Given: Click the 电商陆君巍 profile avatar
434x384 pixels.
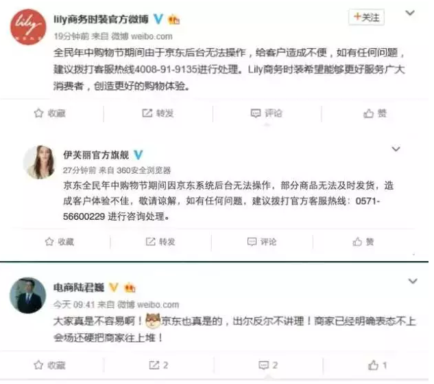Looking at the screenshot, I should click(x=27, y=295).
